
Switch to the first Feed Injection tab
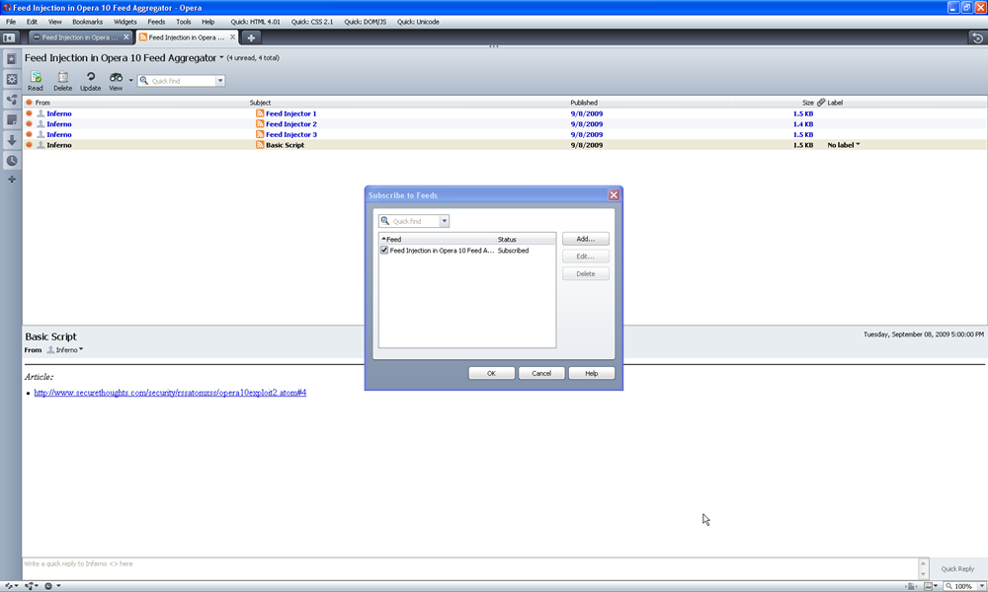coord(80,37)
